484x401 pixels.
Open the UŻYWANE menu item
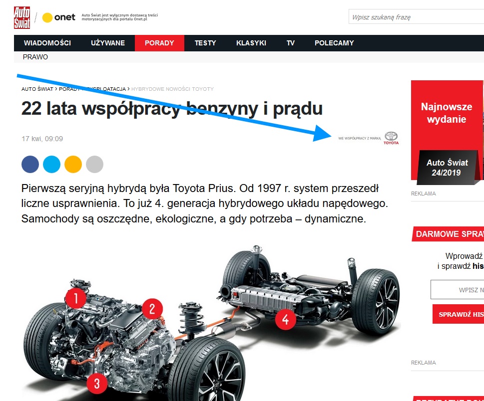pyautogui.click(x=108, y=43)
